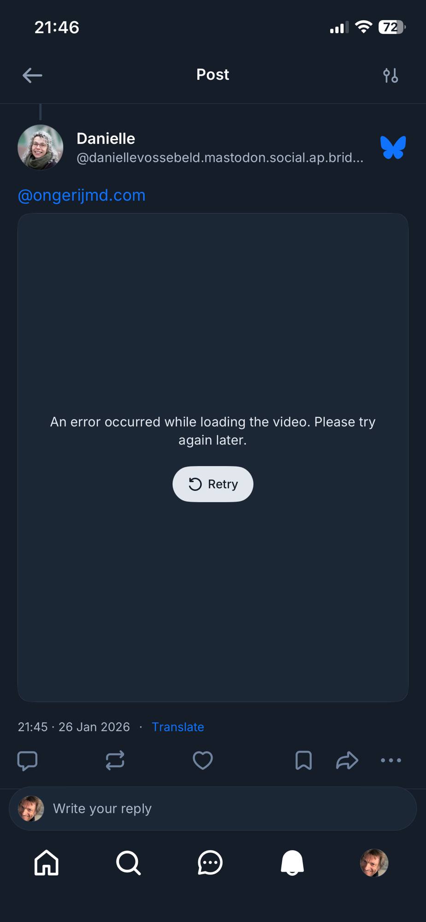The width and height of the screenshot is (426, 922).
Task: Bookmark this post
Action: pos(303,761)
